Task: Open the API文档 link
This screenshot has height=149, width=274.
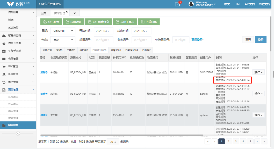Action: tap(250, 4)
